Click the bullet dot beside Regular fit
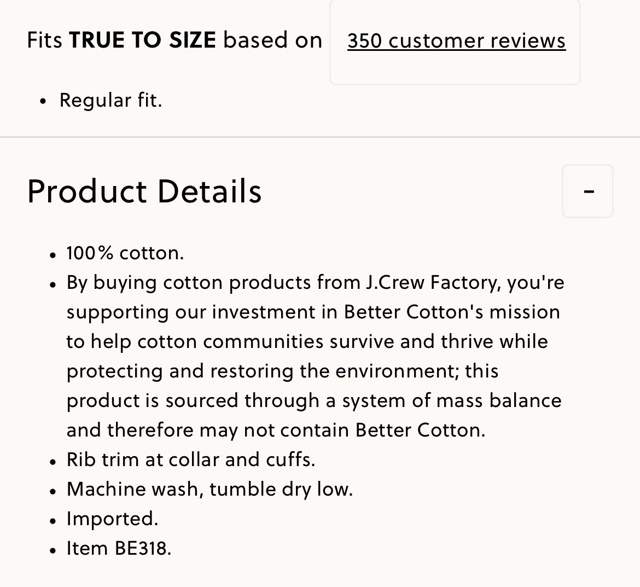 [43, 101]
